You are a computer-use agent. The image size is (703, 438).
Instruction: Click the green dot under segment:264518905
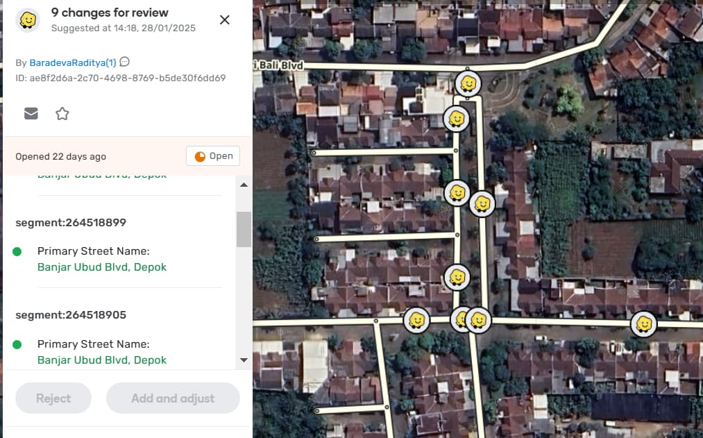tap(17, 344)
